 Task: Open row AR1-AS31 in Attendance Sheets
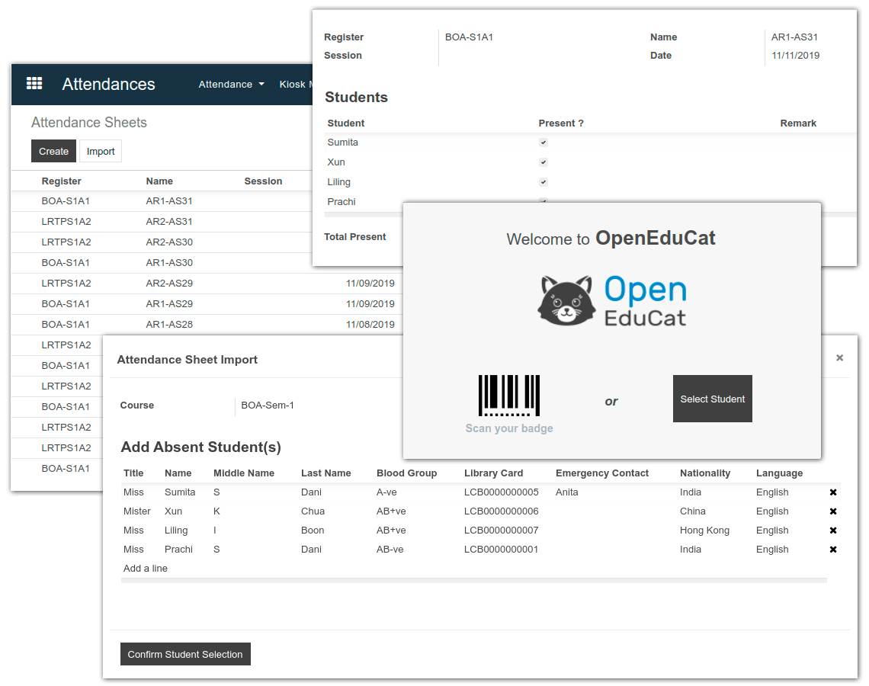[162, 201]
